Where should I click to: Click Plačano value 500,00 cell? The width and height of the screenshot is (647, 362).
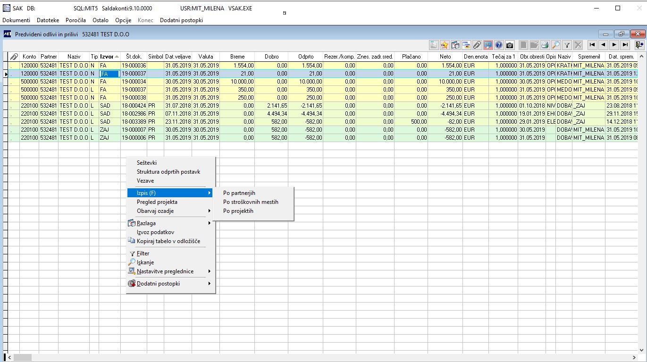[x=411, y=122]
